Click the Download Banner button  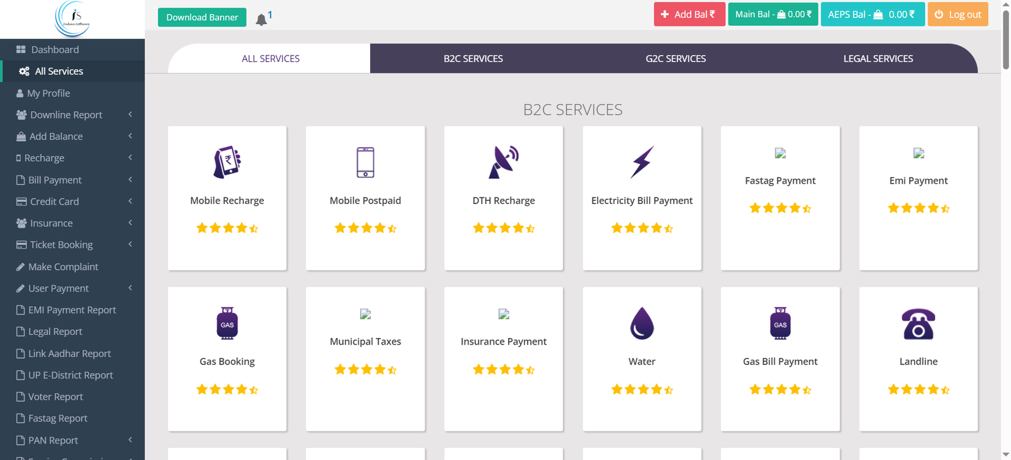(x=202, y=17)
